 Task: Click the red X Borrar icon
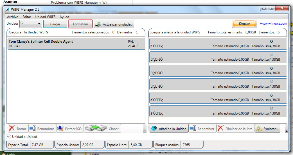tap(12, 129)
